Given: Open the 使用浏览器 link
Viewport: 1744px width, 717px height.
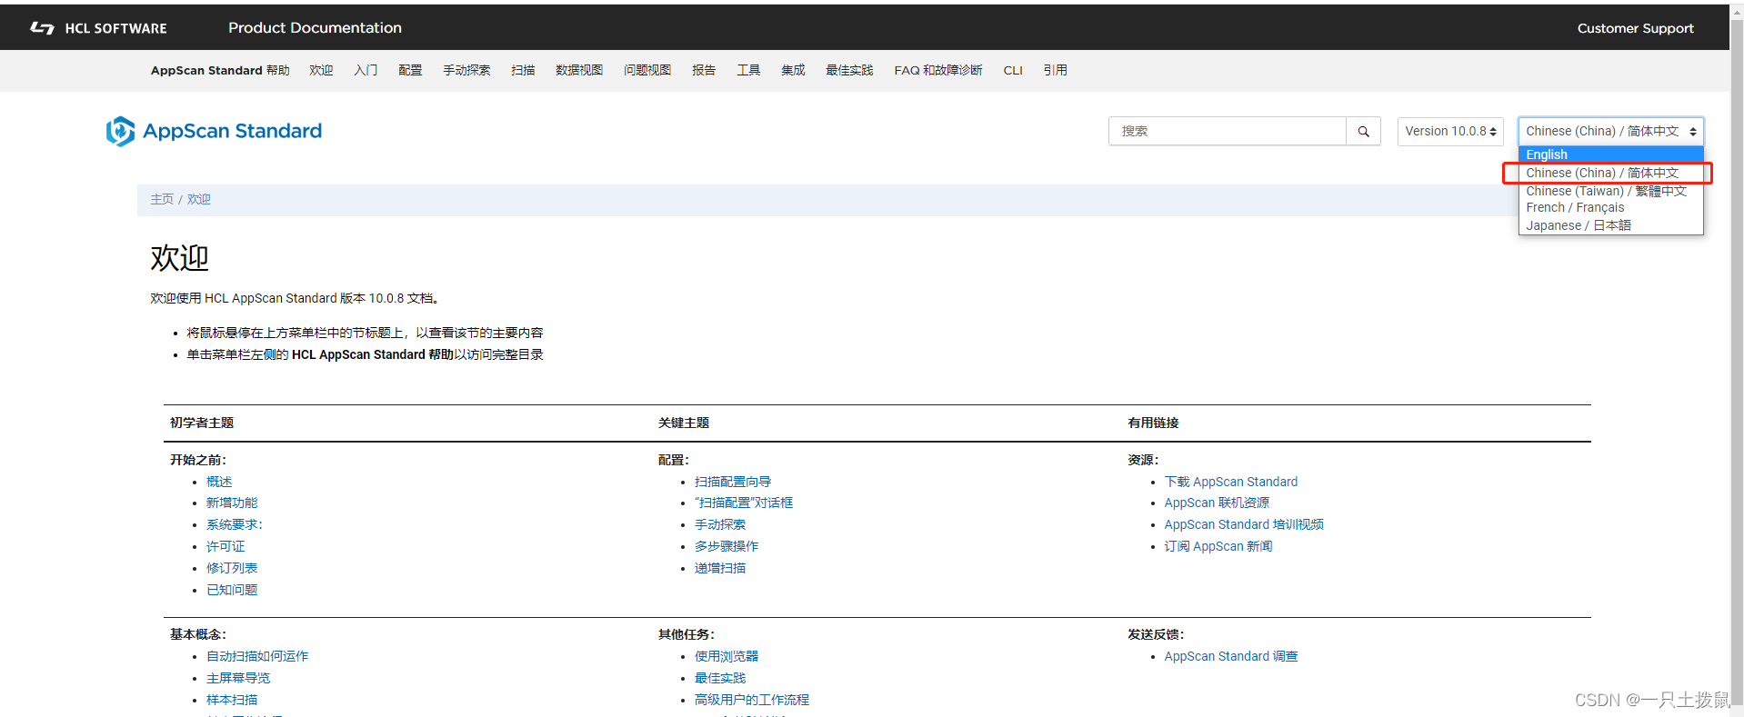Looking at the screenshot, I should [x=727, y=656].
